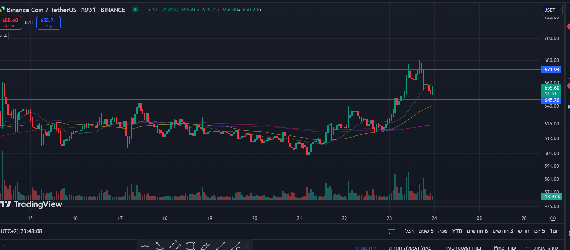Image resolution: width=570 pixels, height=250 pixels.
Task: Open the timezone clock (UTC+2) 23:48:08
Action: click(21, 231)
